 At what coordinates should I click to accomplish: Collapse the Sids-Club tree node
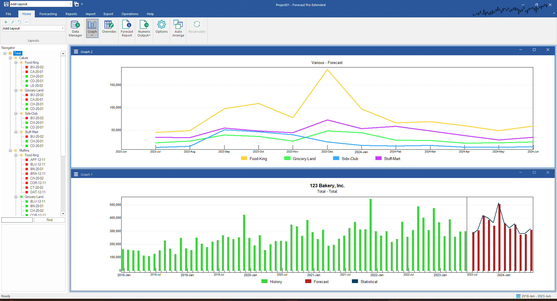[x=16, y=113]
